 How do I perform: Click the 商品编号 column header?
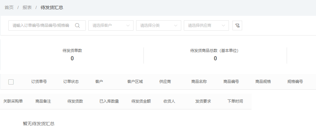[231, 82]
